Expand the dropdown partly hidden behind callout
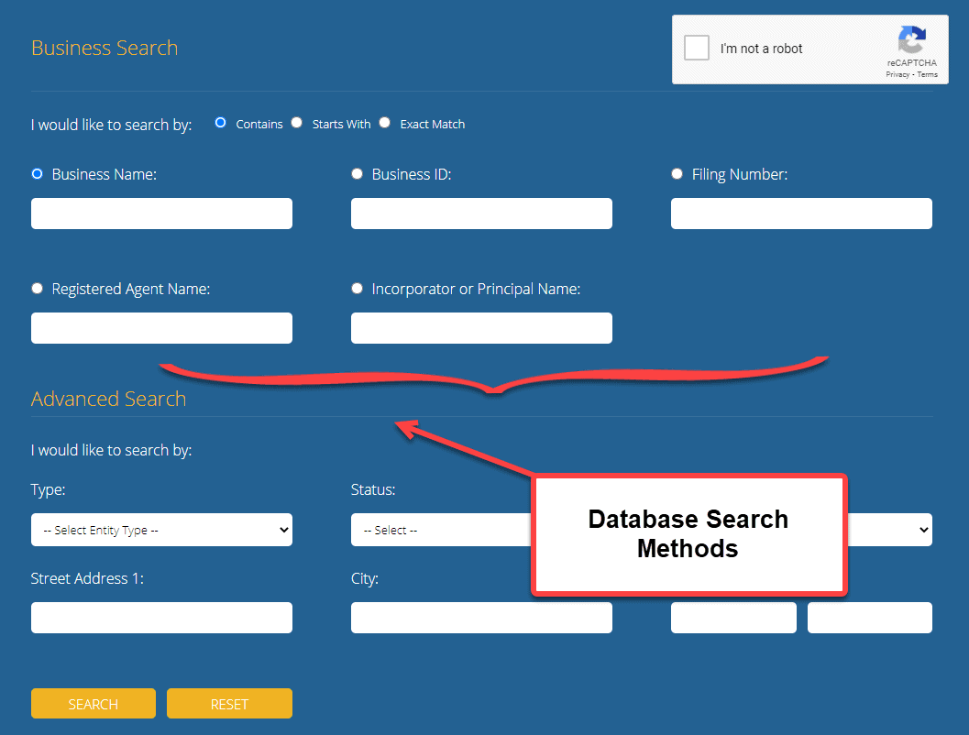Screen dimensions: 969x735 point(890,530)
